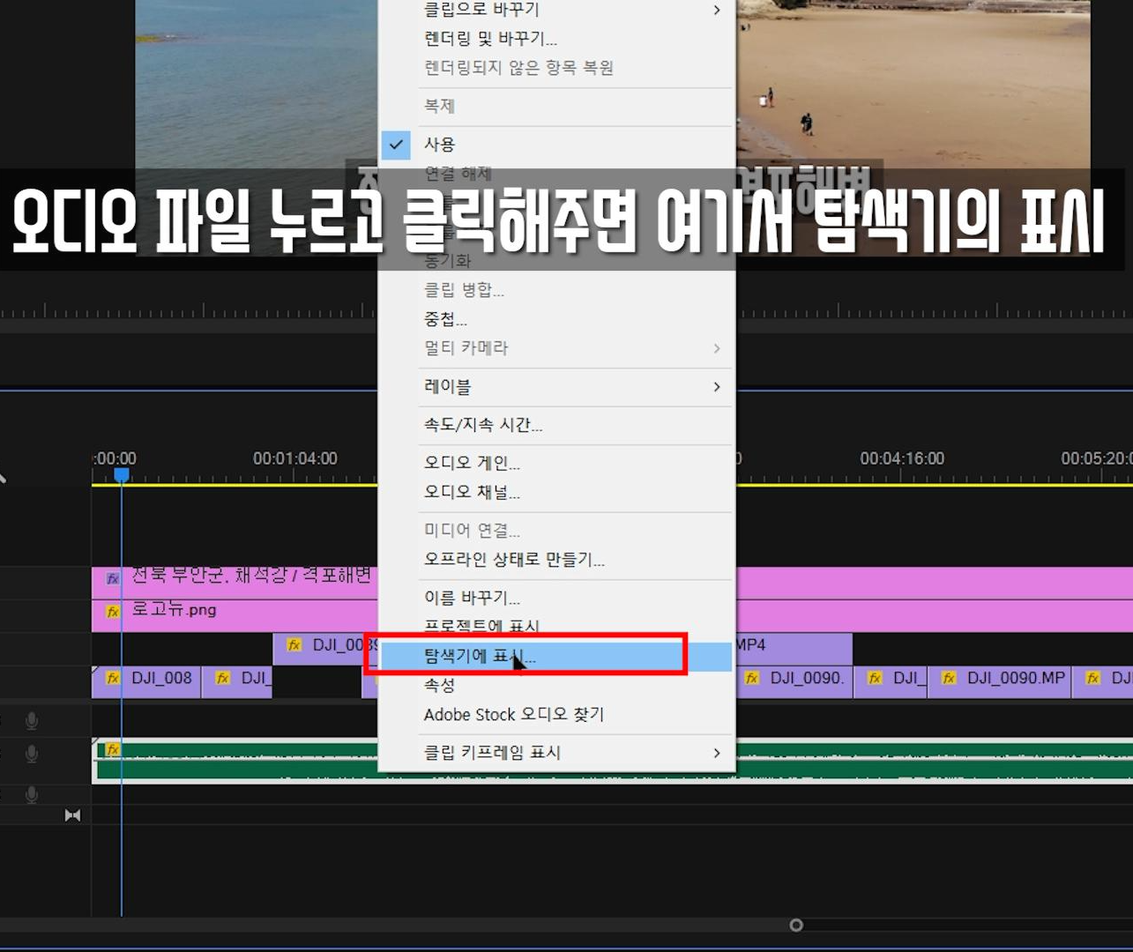The width and height of the screenshot is (1133, 952).
Task: Click 복제 menu entry
Action: [x=439, y=106]
